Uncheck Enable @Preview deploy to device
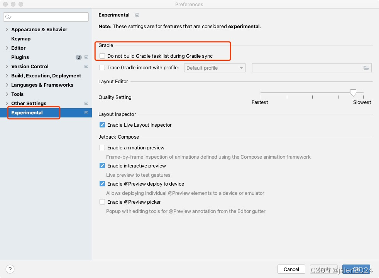The height and width of the screenshot is (278, 379). tap(102, 184)
